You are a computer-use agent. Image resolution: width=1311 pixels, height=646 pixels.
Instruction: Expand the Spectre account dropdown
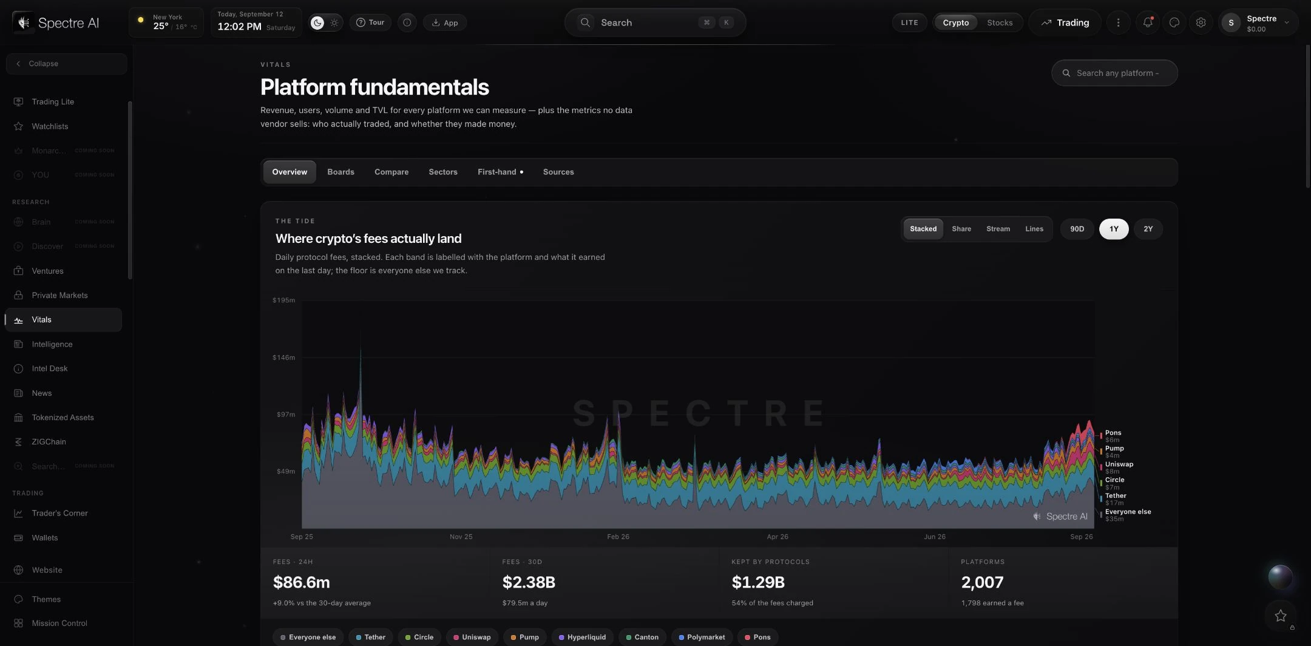pos(1258,23)
